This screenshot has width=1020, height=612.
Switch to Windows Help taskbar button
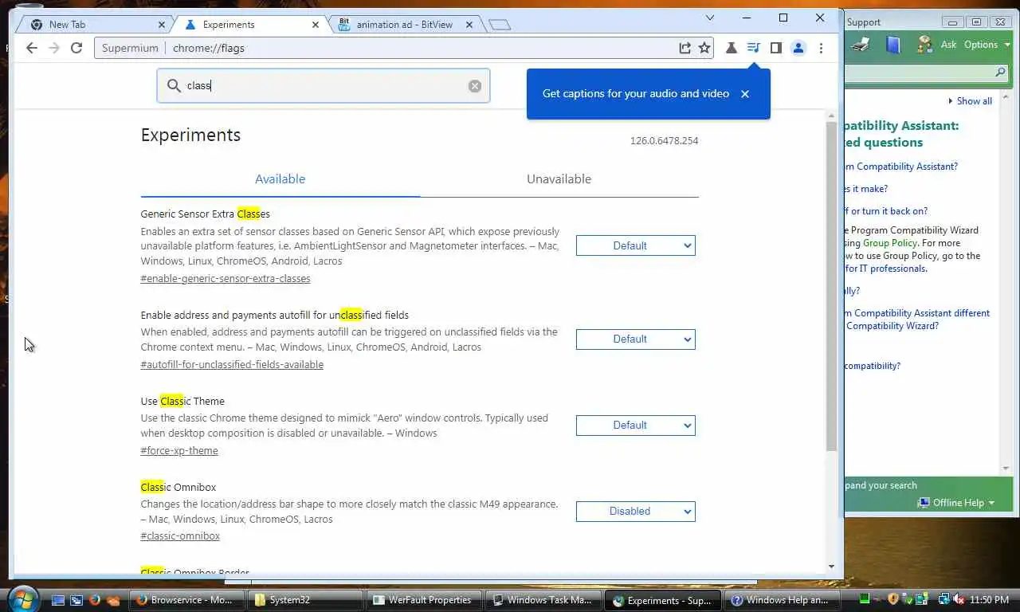780,600
